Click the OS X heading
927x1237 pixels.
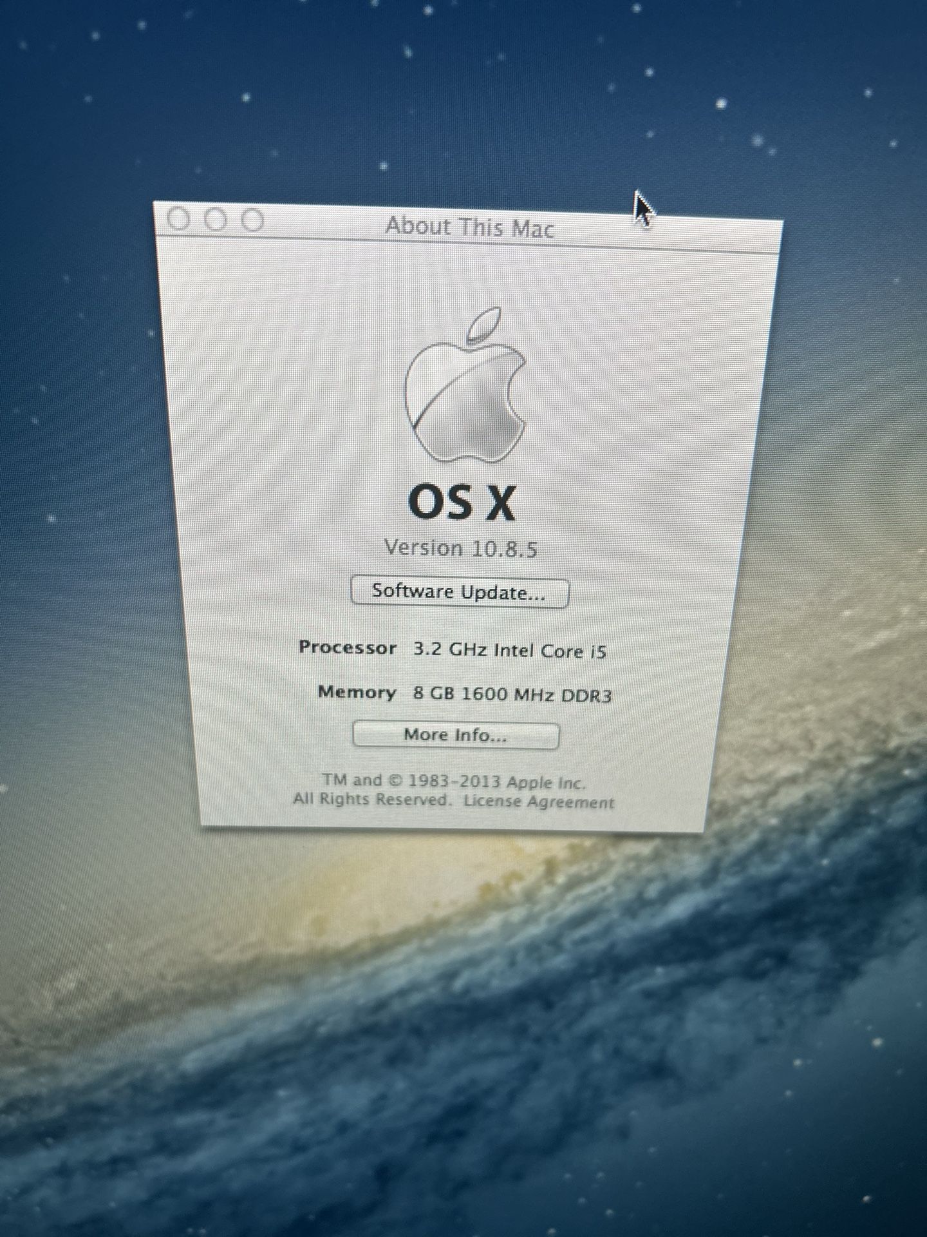pos(462,503)
